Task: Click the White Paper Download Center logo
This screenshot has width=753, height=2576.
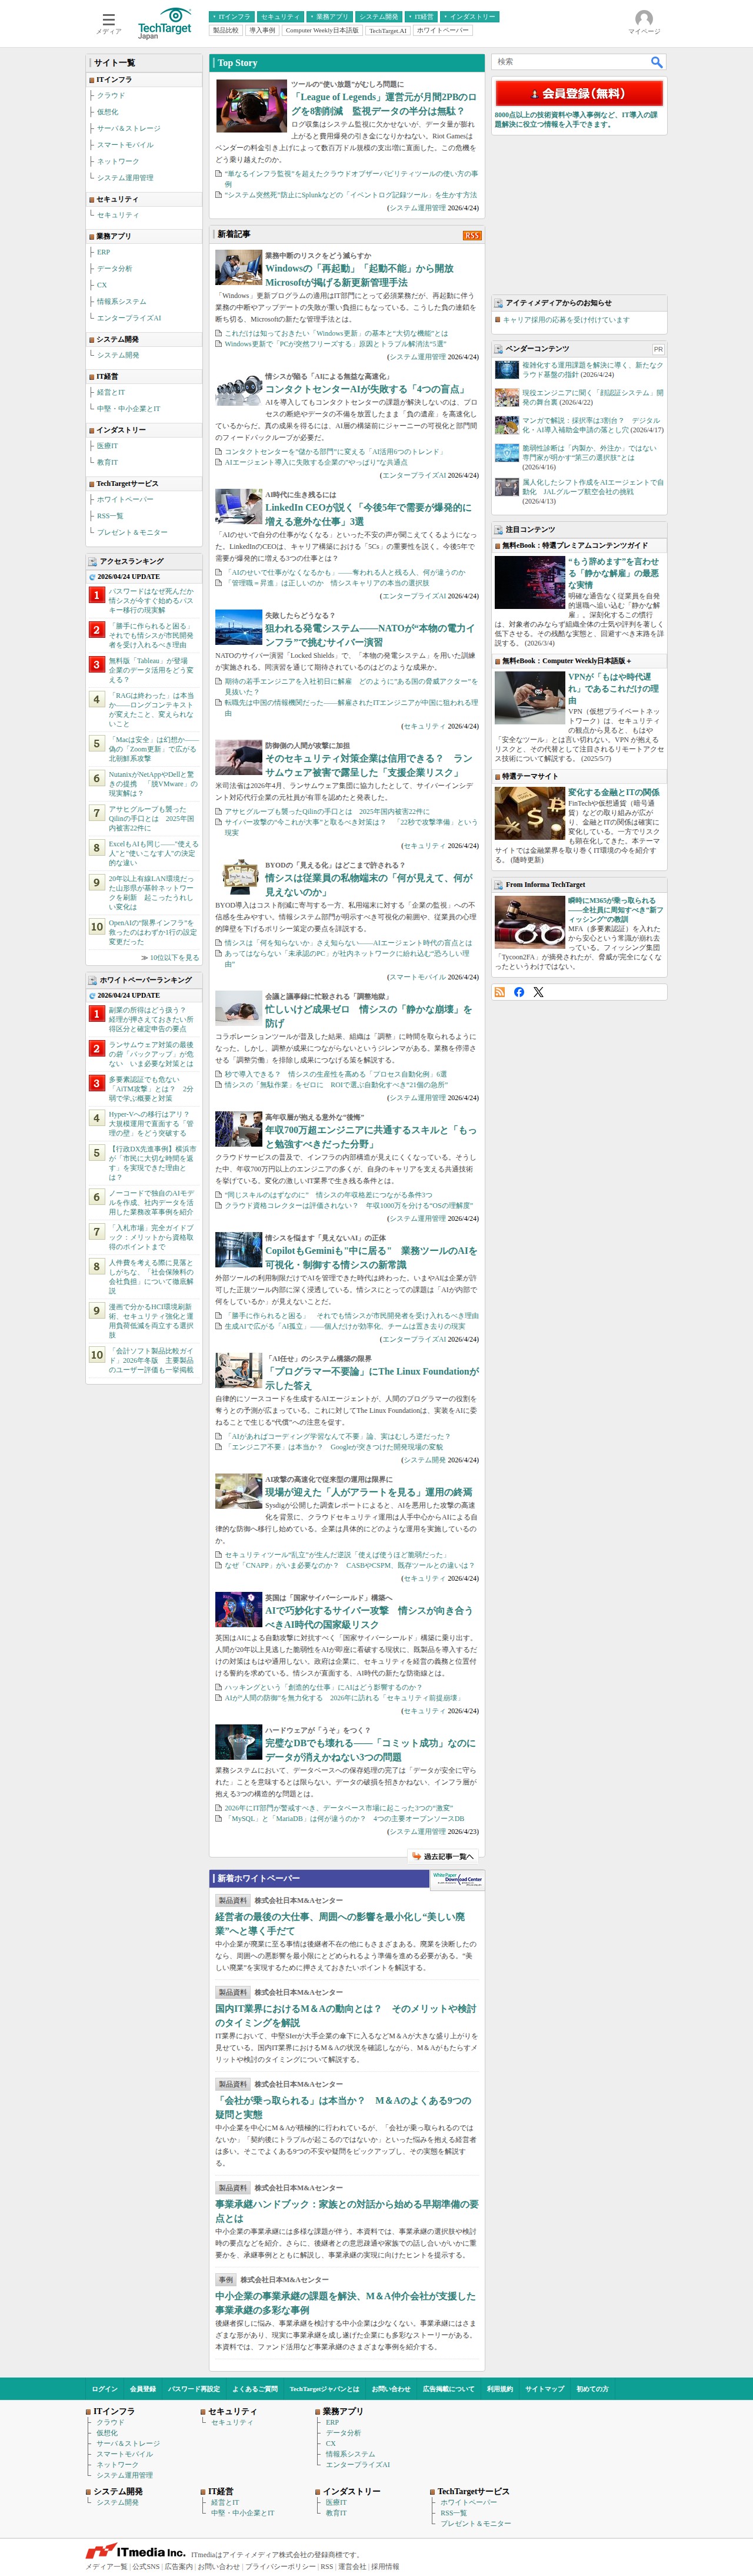Action: click(x=457, y=1879)
